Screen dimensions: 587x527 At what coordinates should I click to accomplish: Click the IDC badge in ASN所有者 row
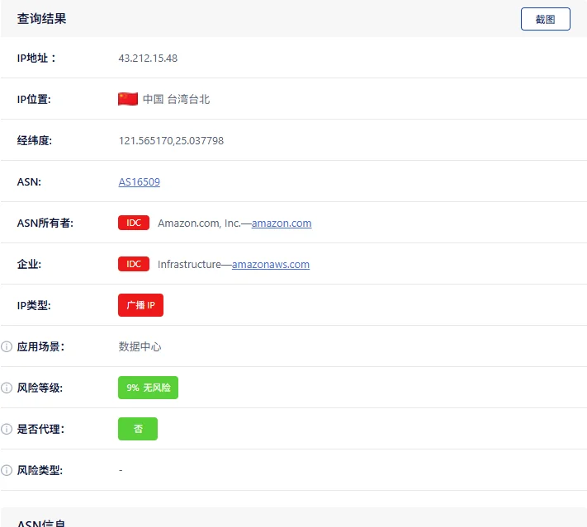tap(133, 223)
